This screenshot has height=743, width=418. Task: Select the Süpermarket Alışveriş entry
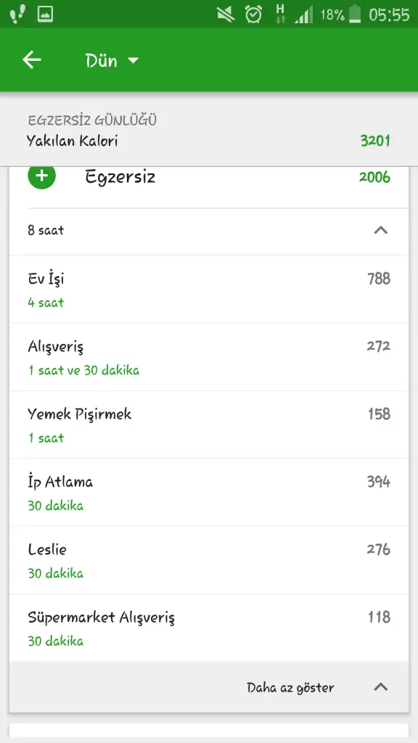209,628
